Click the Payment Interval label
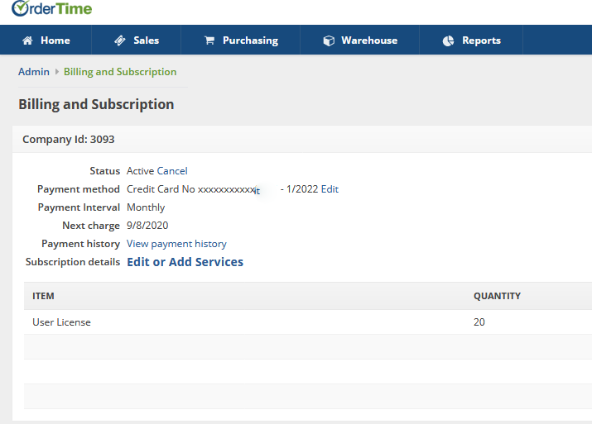The image size is (592, 424). tap(79, 207)
